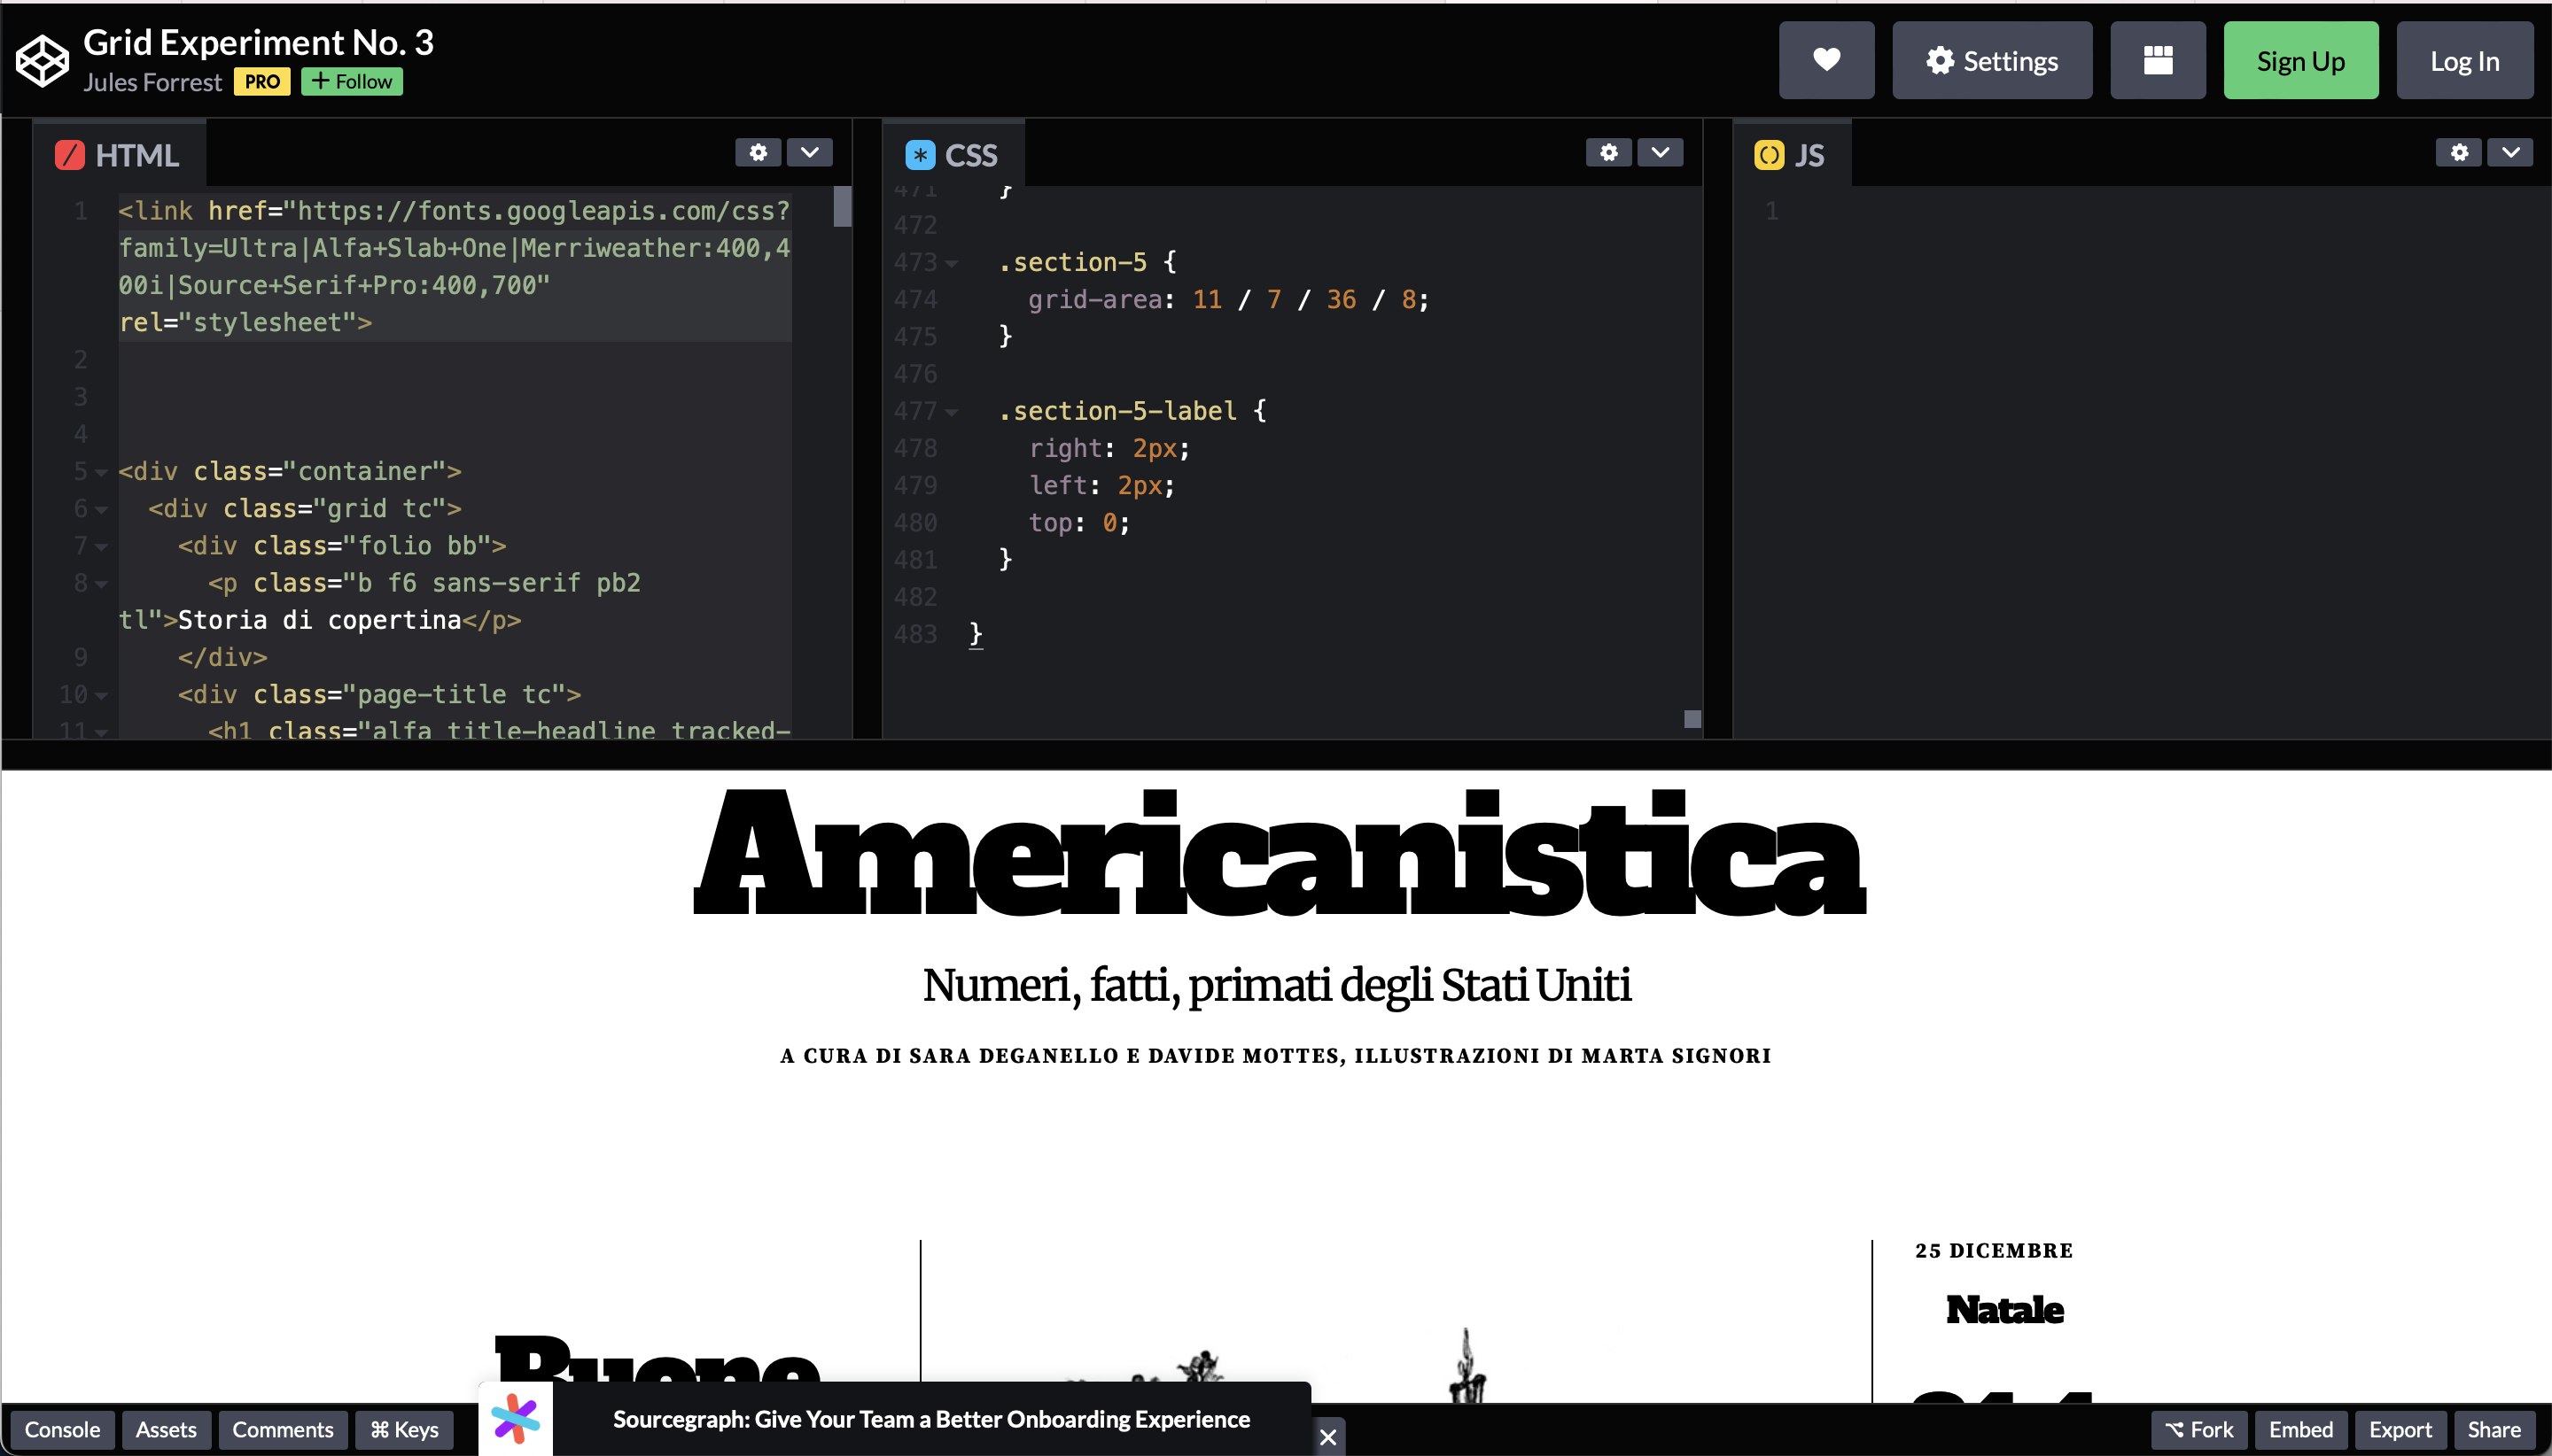The image size is (2552, 1456).
Task: Click the JS parentheses icon
Action: pos(1769,155)
